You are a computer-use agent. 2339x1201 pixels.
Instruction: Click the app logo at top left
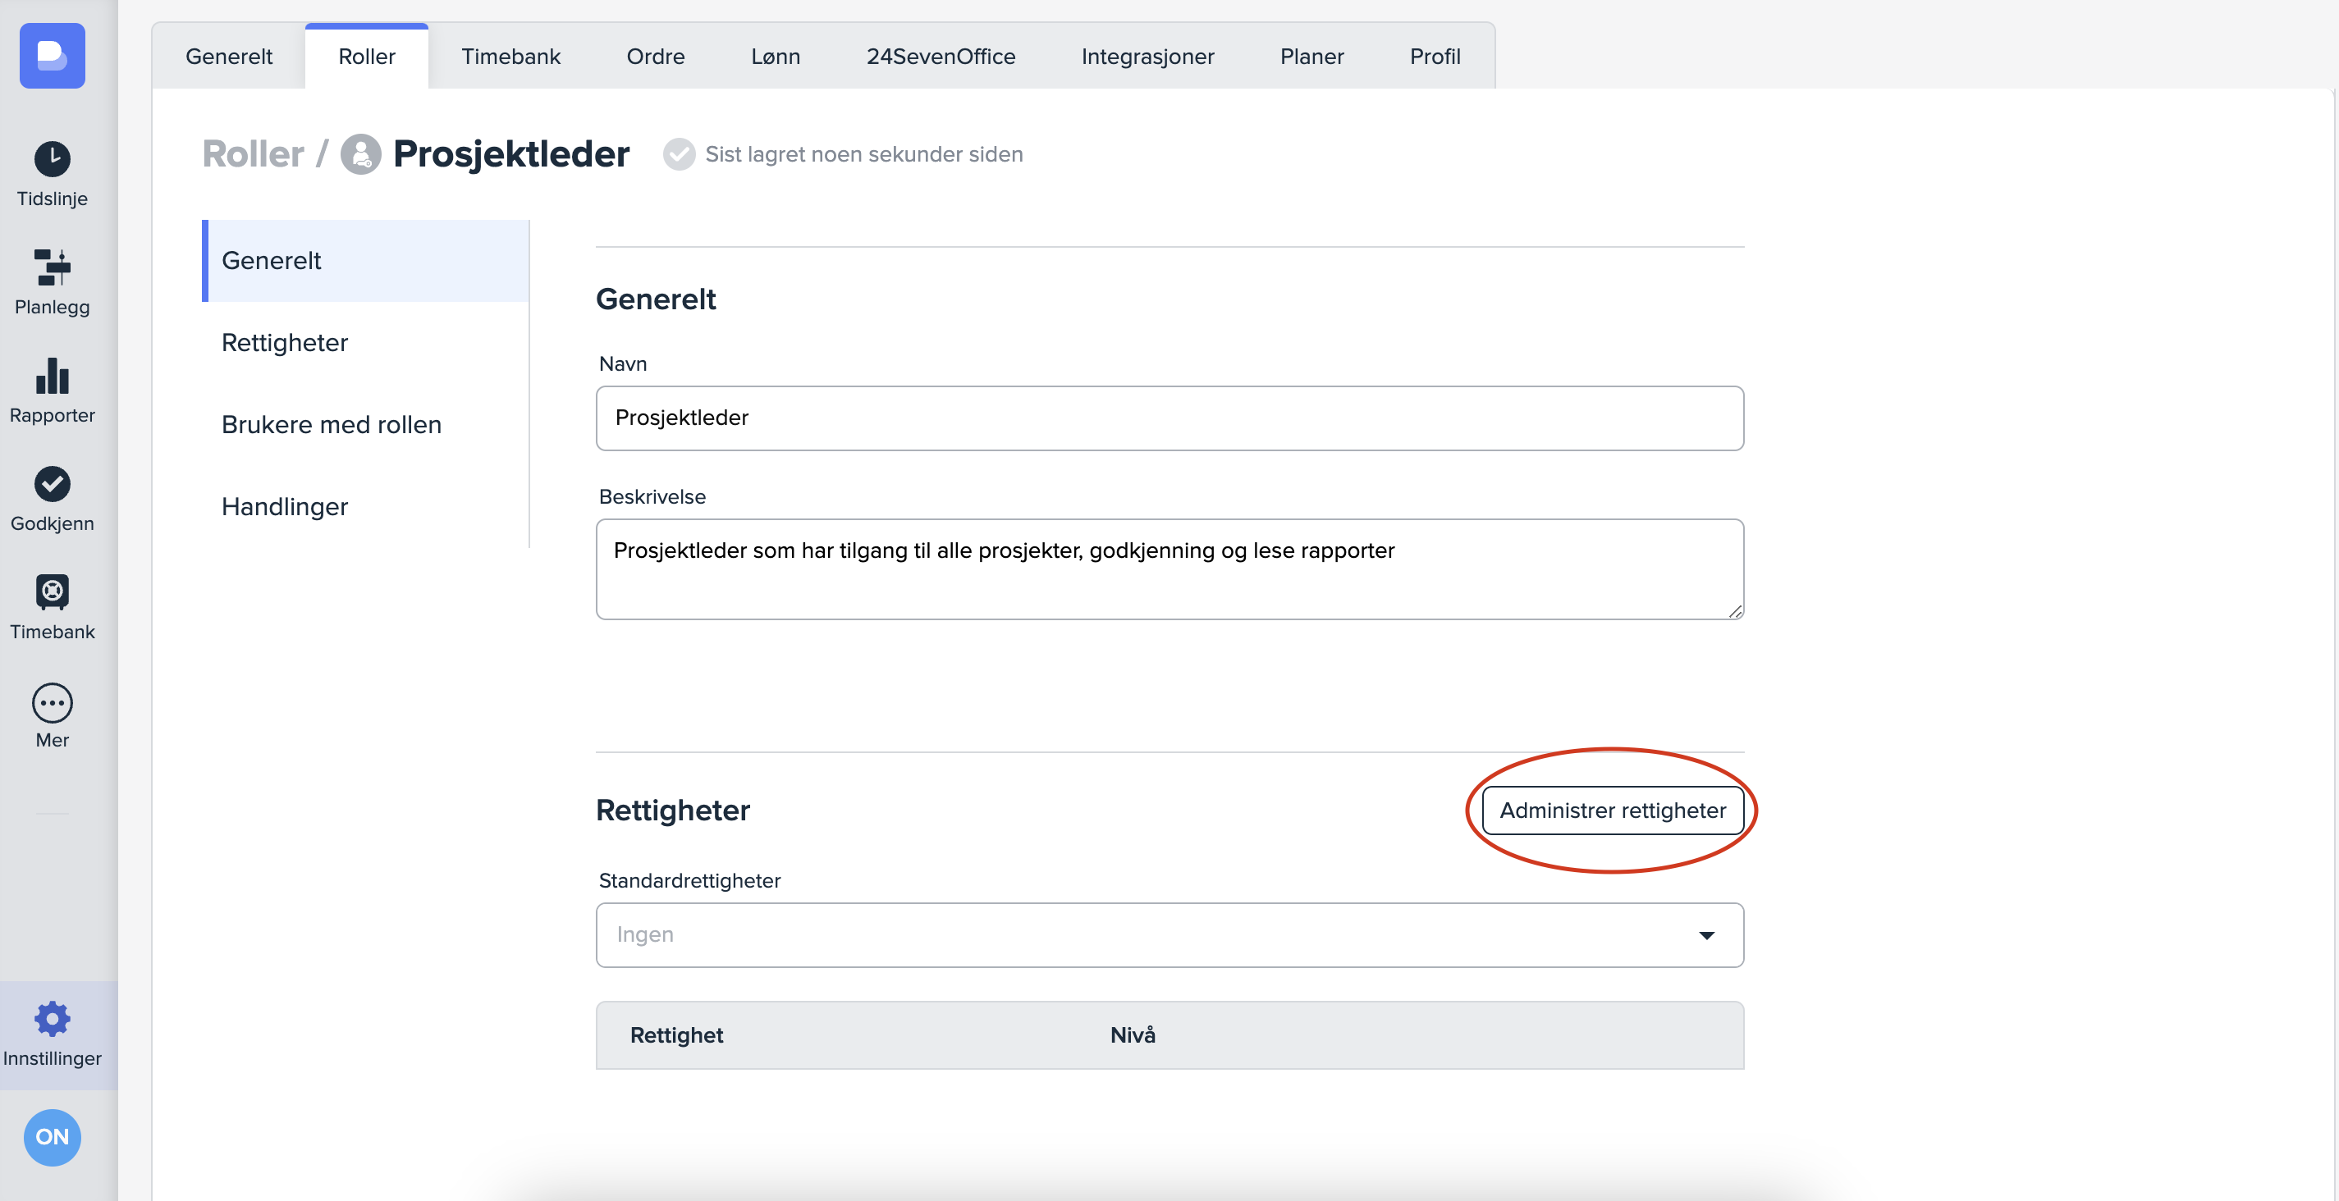point(52,56)
